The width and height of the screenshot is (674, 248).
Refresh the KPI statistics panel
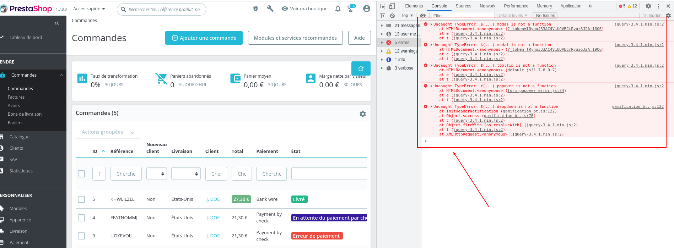click(361, 68)
